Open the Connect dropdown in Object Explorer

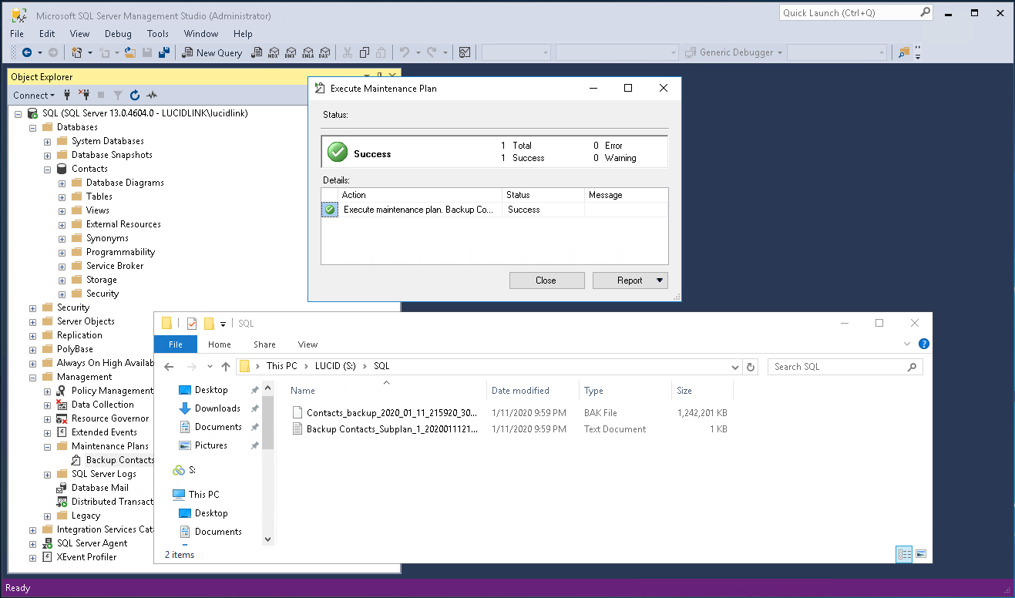pos(34,96)
